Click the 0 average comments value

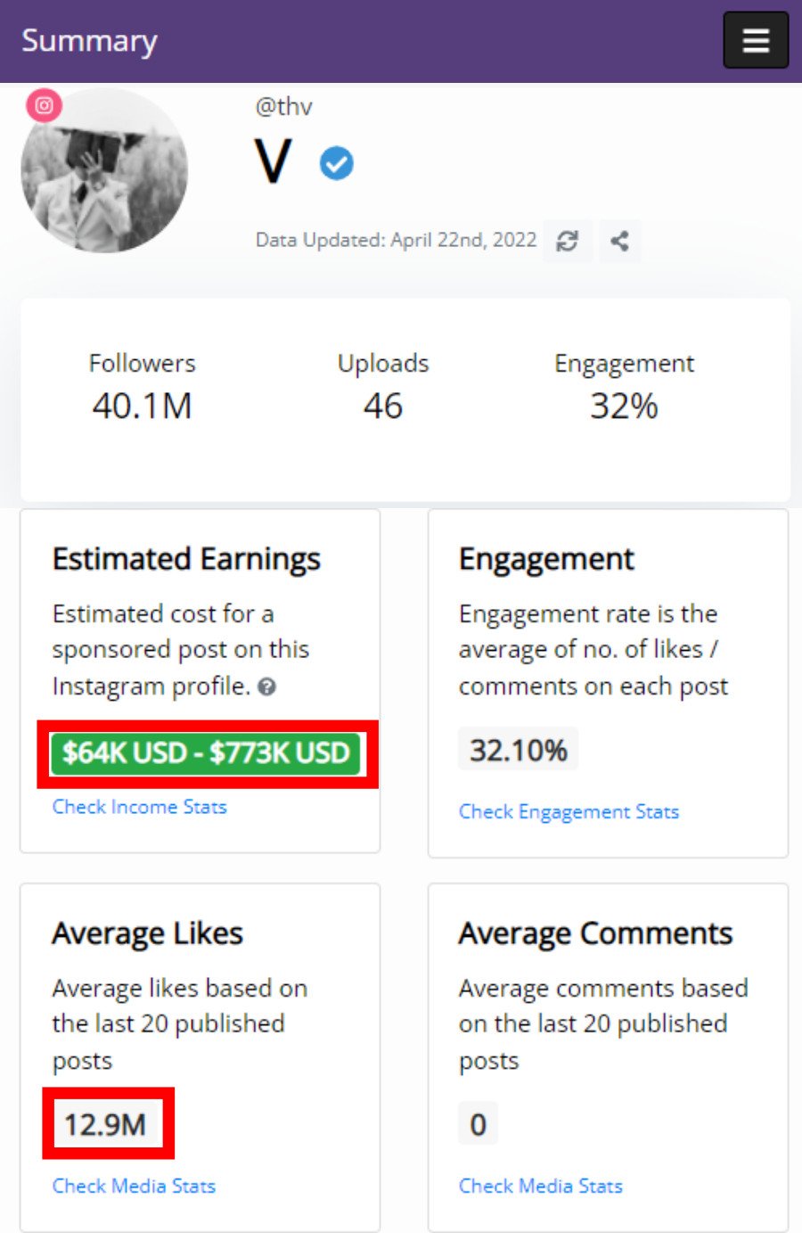point(478,1124)
